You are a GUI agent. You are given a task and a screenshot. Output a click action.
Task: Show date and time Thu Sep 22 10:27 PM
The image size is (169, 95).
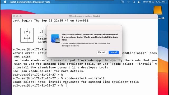tap(154, 2)
